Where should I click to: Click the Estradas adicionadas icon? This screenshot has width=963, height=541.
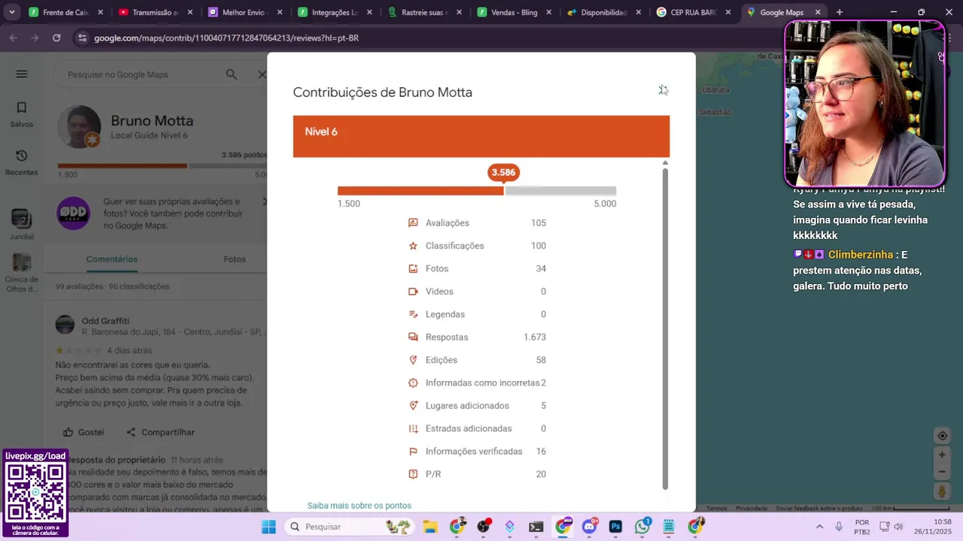[413, 428]
